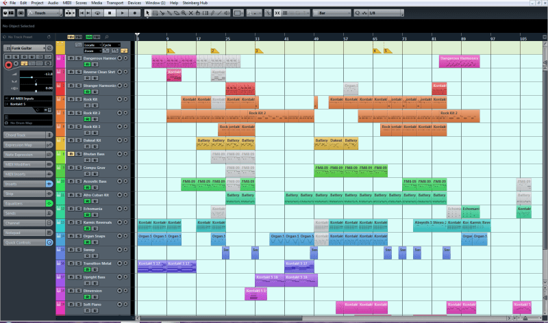Mute the Dangerous Harmonics track
This screenshot has width=548, height=323.
tap(71, 58)
